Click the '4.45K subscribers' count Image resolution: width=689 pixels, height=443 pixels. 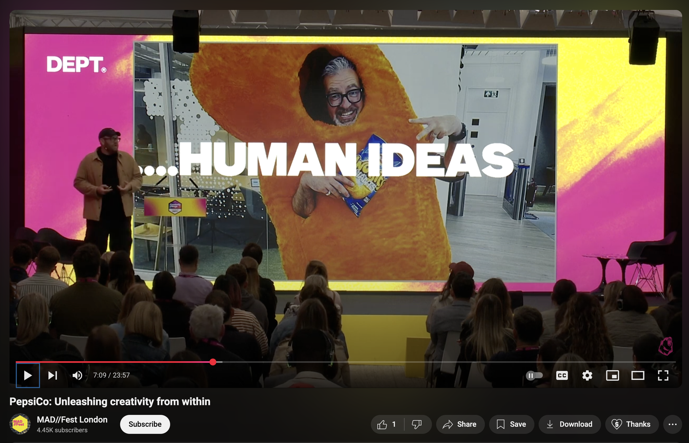pyautogui.click(x=62, y=430)
